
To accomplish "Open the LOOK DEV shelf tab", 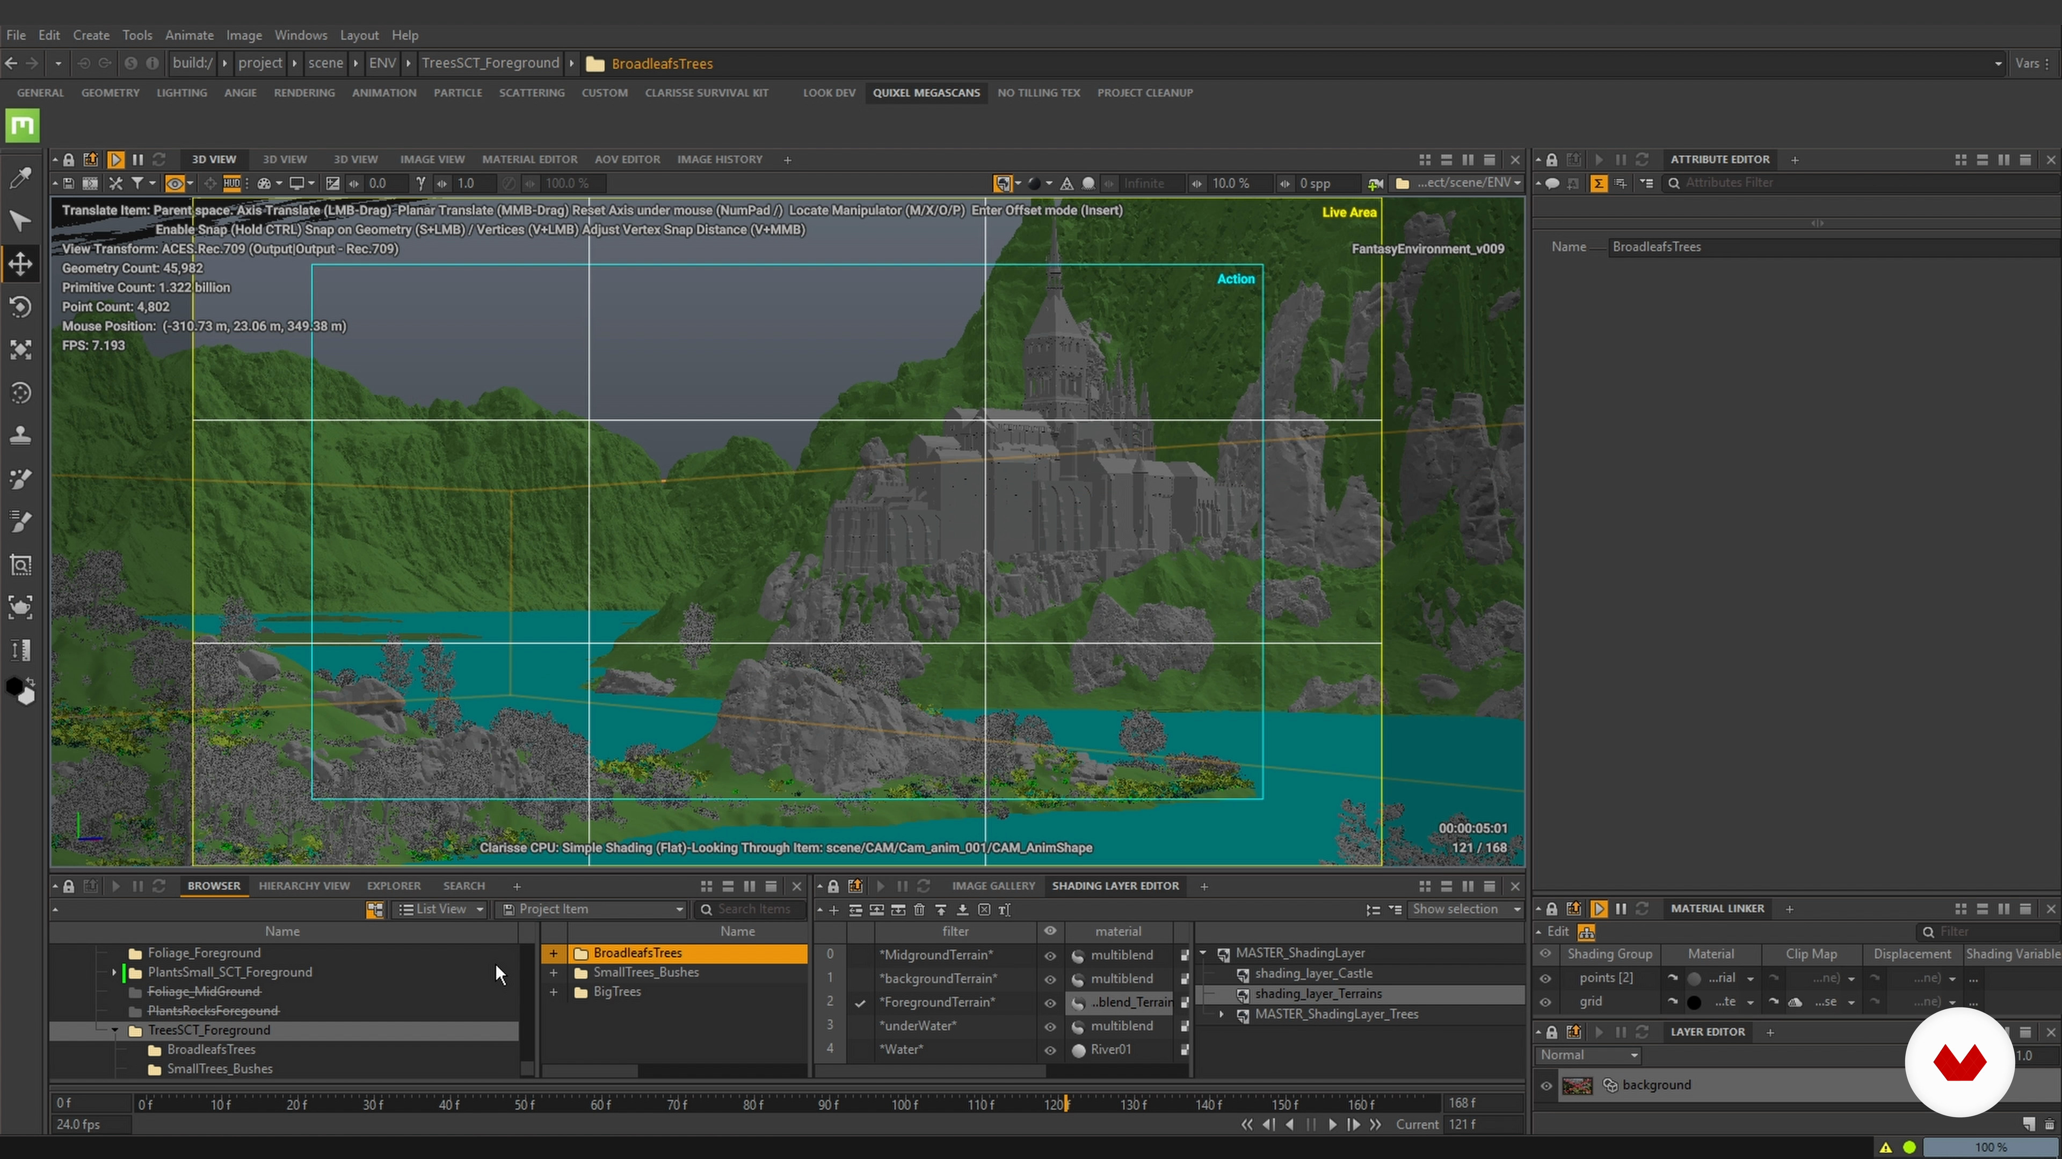I will [x=829, y=93].
